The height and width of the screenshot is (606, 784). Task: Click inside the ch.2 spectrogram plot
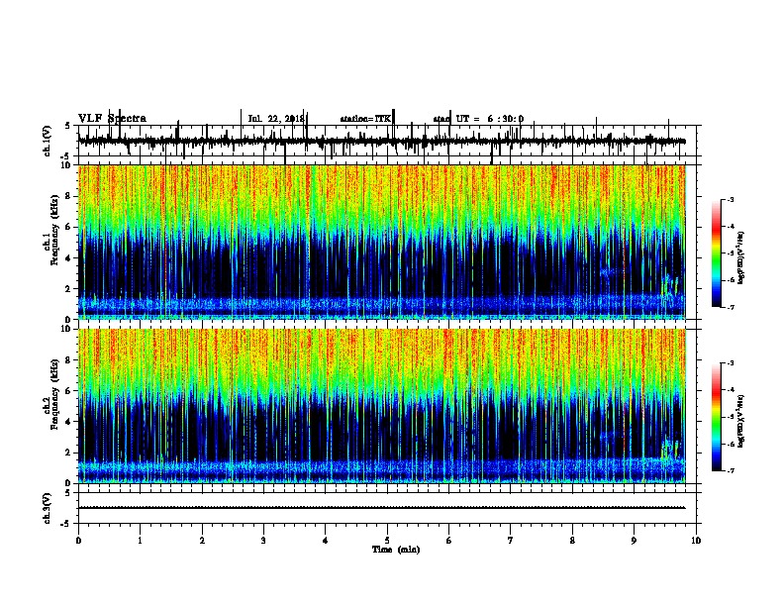382,406
